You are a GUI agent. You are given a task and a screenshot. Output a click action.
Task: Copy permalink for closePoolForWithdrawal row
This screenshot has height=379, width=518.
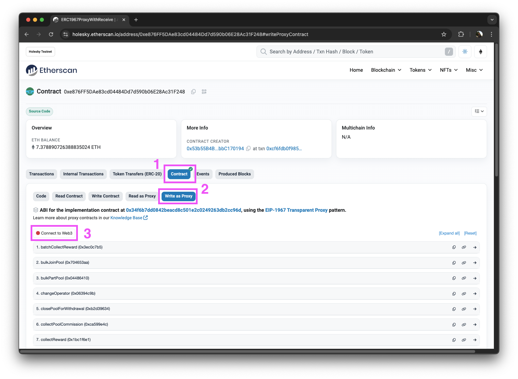tap(464, 309)
